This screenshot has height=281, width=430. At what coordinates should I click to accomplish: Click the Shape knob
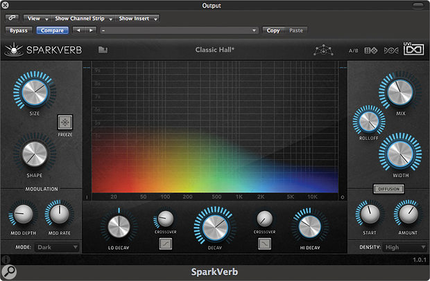(35, 154)
